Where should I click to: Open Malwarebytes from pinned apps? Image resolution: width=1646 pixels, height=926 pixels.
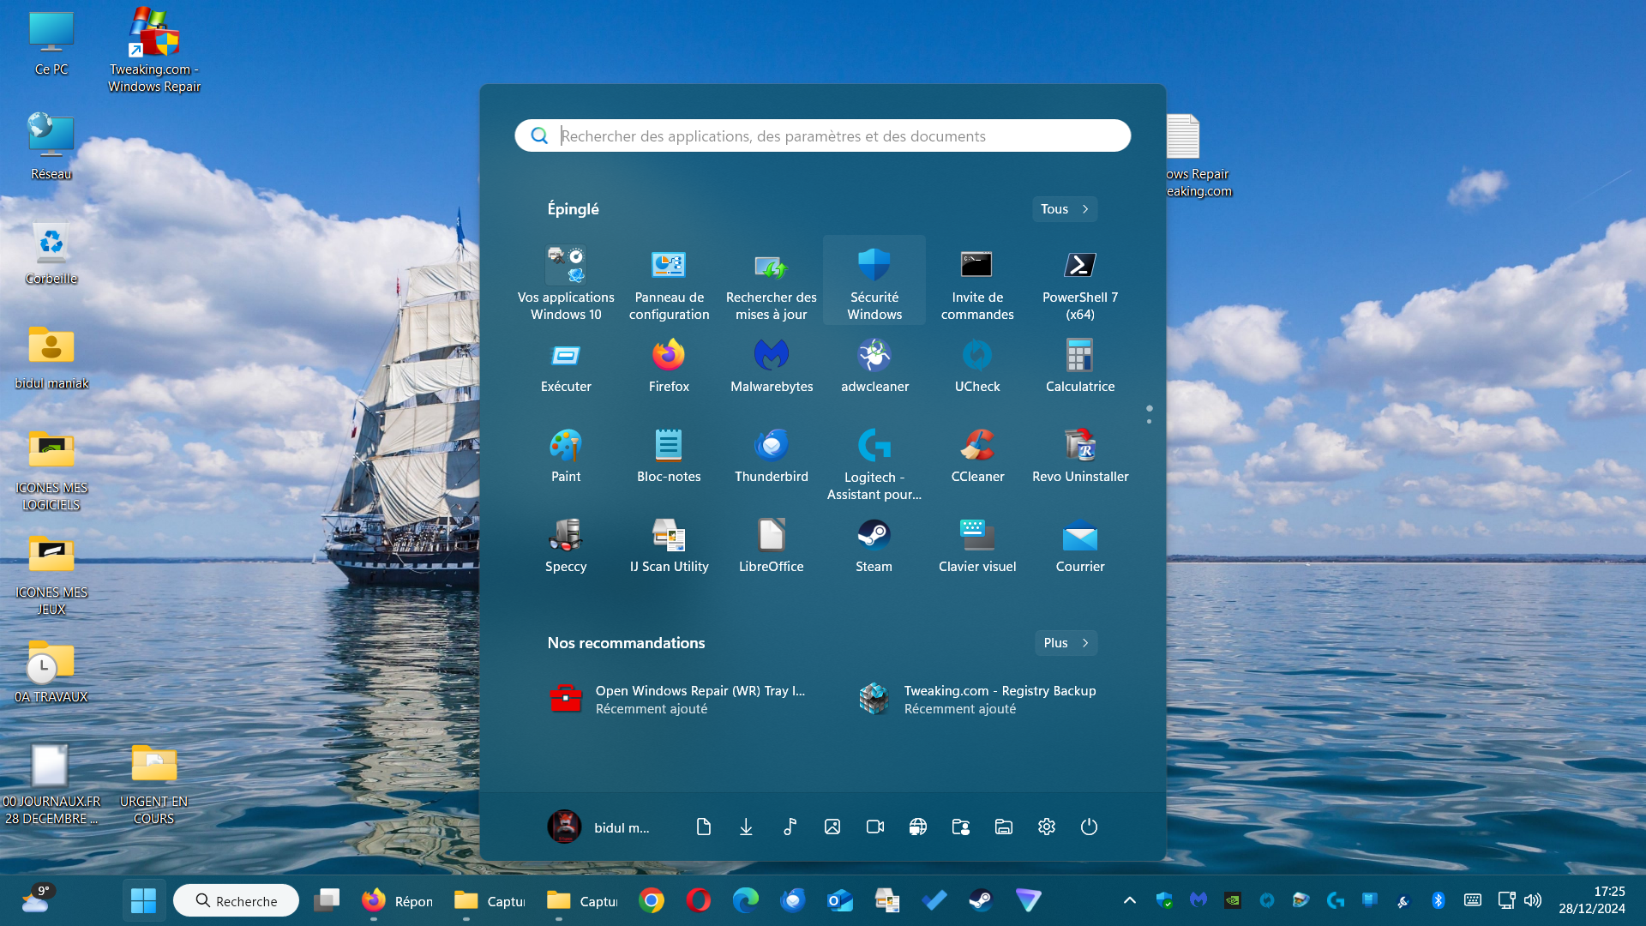pyautogui.click(x=772, y=365)
